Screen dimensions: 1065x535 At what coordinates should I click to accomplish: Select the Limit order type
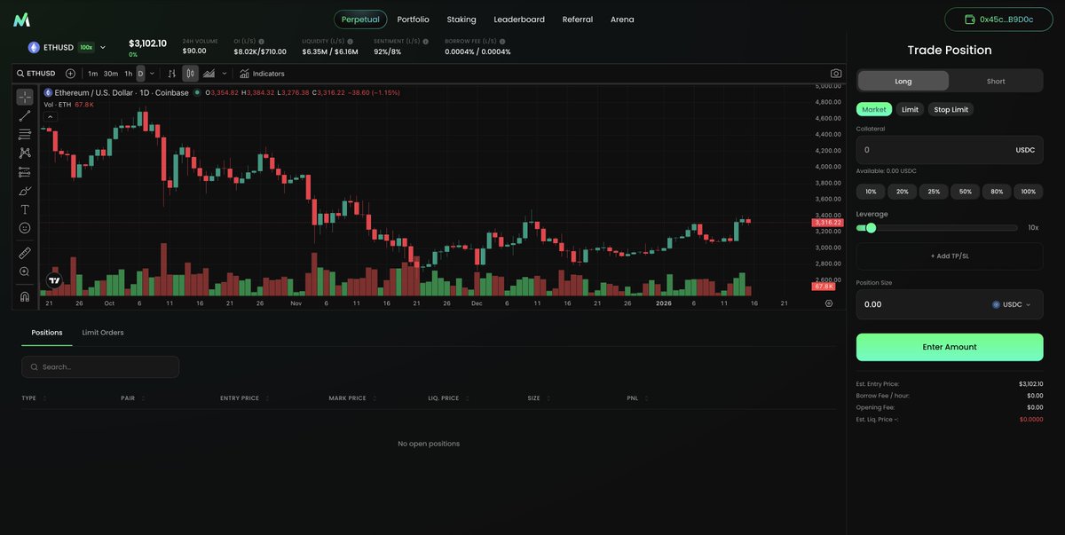(910, 109)
